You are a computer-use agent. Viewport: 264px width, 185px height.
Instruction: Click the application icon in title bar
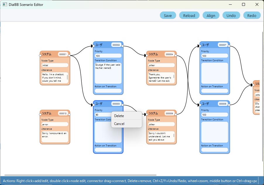coord(5,5)
